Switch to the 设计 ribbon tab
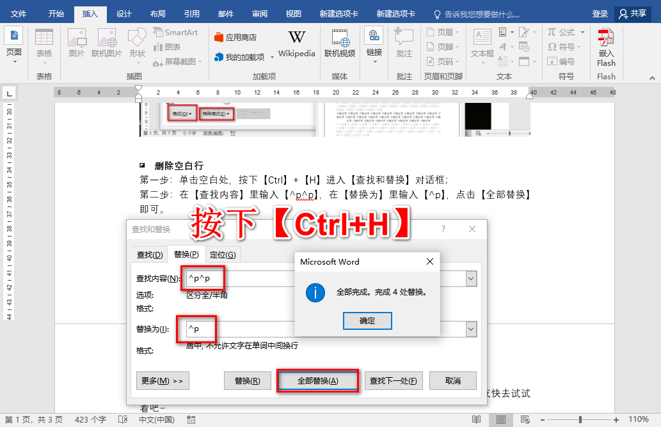This screenshot has height=427, width=661. pyautogui.click(x=124, y=14)
